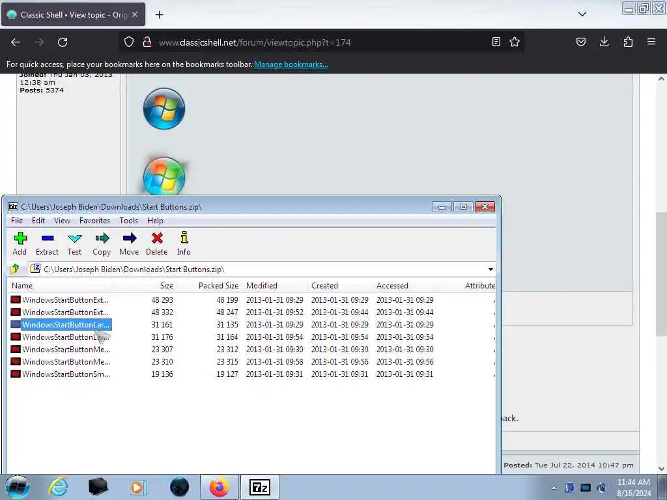Launch Internet Explorer from taskbar
Image resolution: width=667 pixels, height=500 pixels.
(58, 487)
